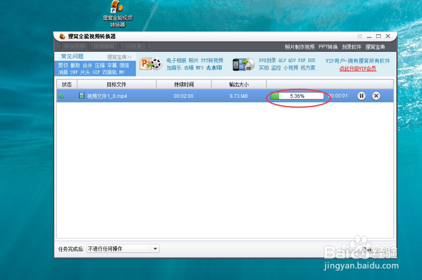This screenshot has width=422, height=280.
Task: Close the 狸窝全能视频转换器 window
Action: click(x=388, y=36)
